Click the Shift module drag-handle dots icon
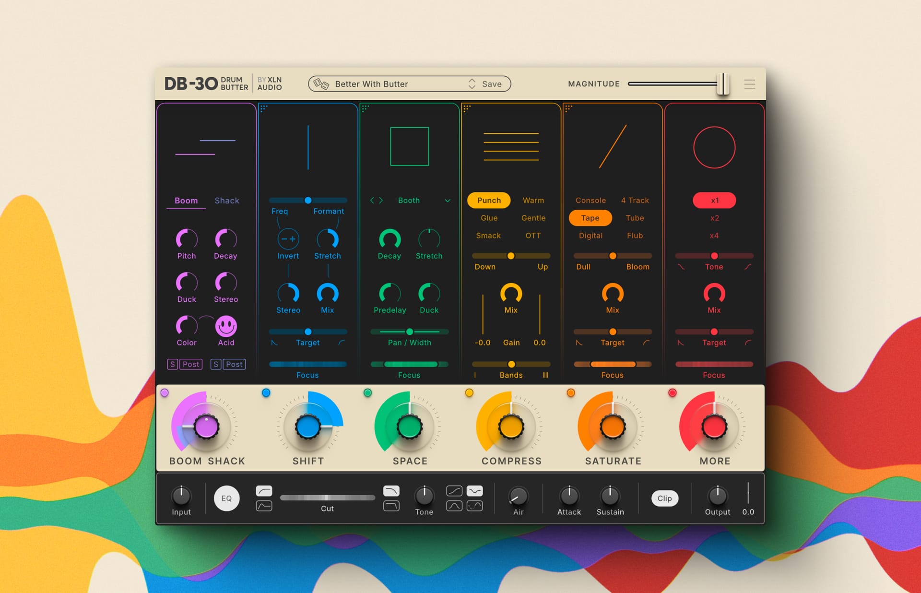This screenshot has height=593, width=921. pyautogui.click(x=263, y=108)
